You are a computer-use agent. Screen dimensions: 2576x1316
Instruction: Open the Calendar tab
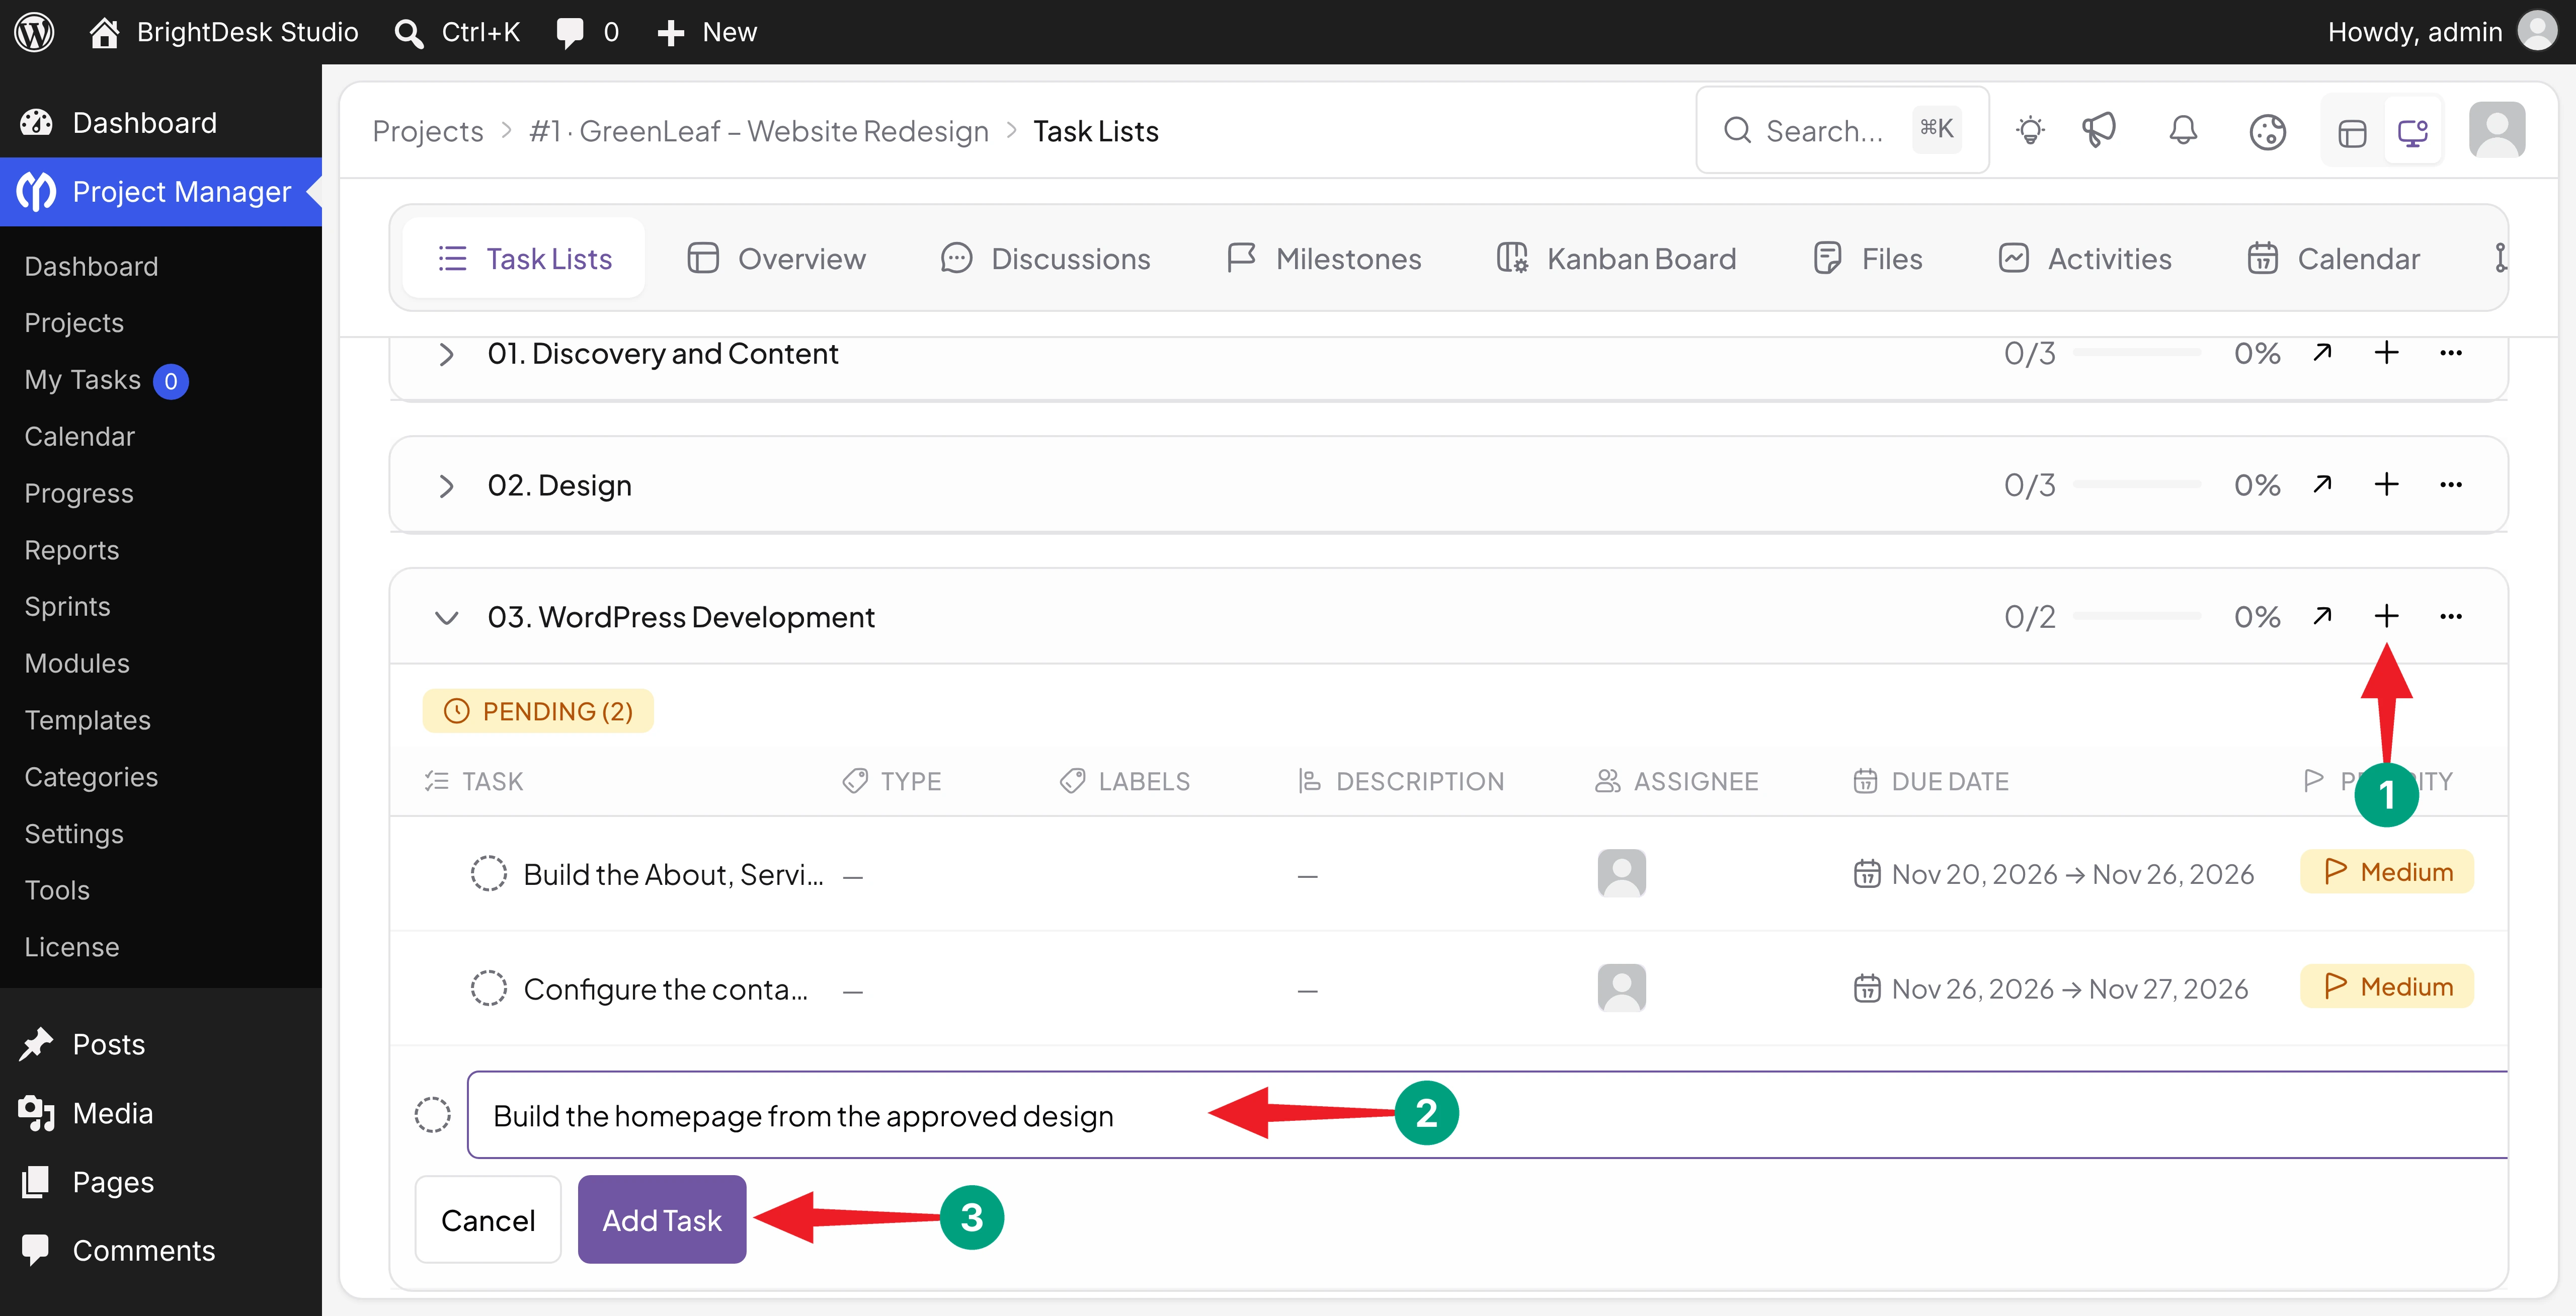tap(2335, 259)
